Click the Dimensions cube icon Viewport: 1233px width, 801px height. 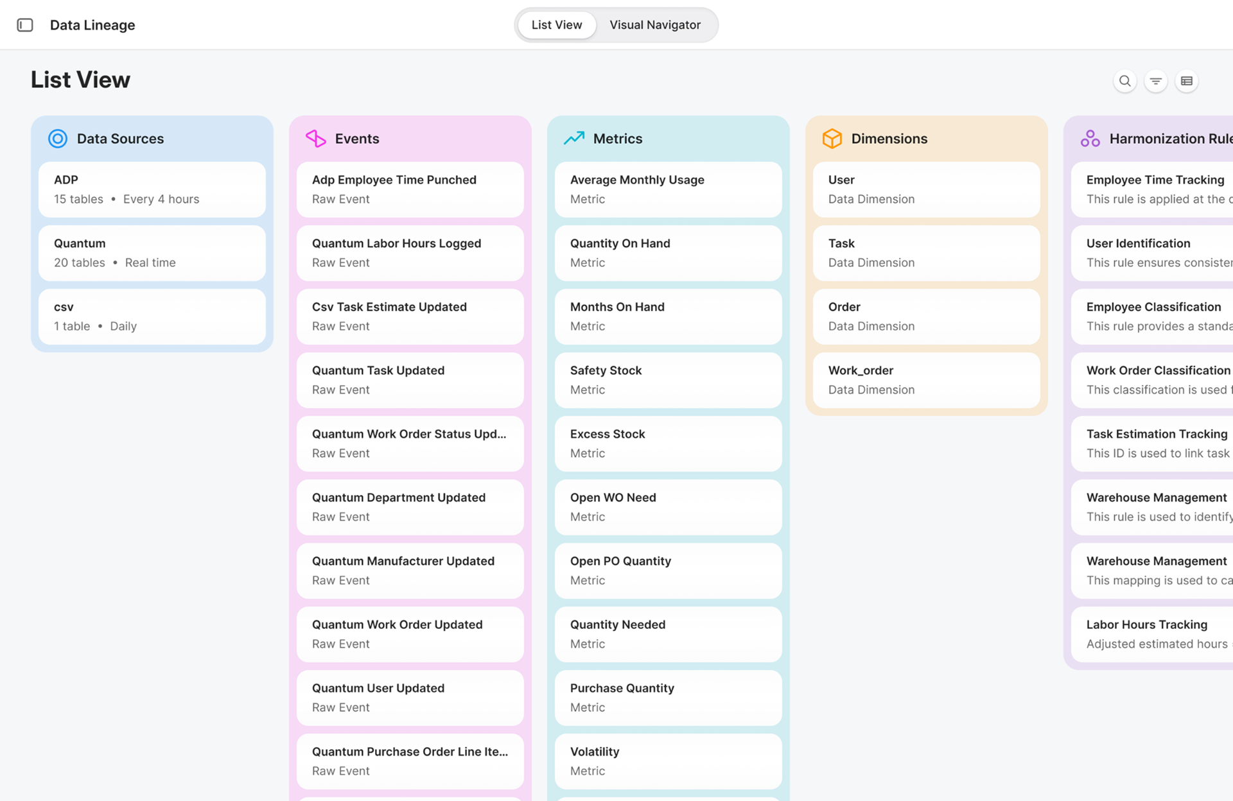point(832,139)
